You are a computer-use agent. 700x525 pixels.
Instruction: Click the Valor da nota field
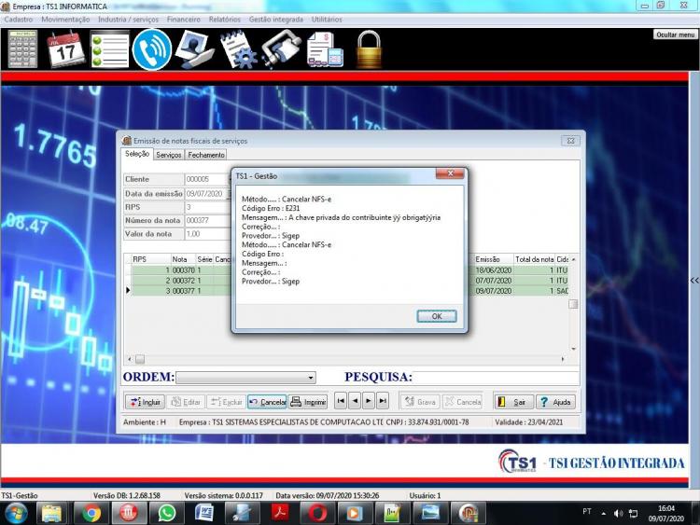click(x=207, y=234)
